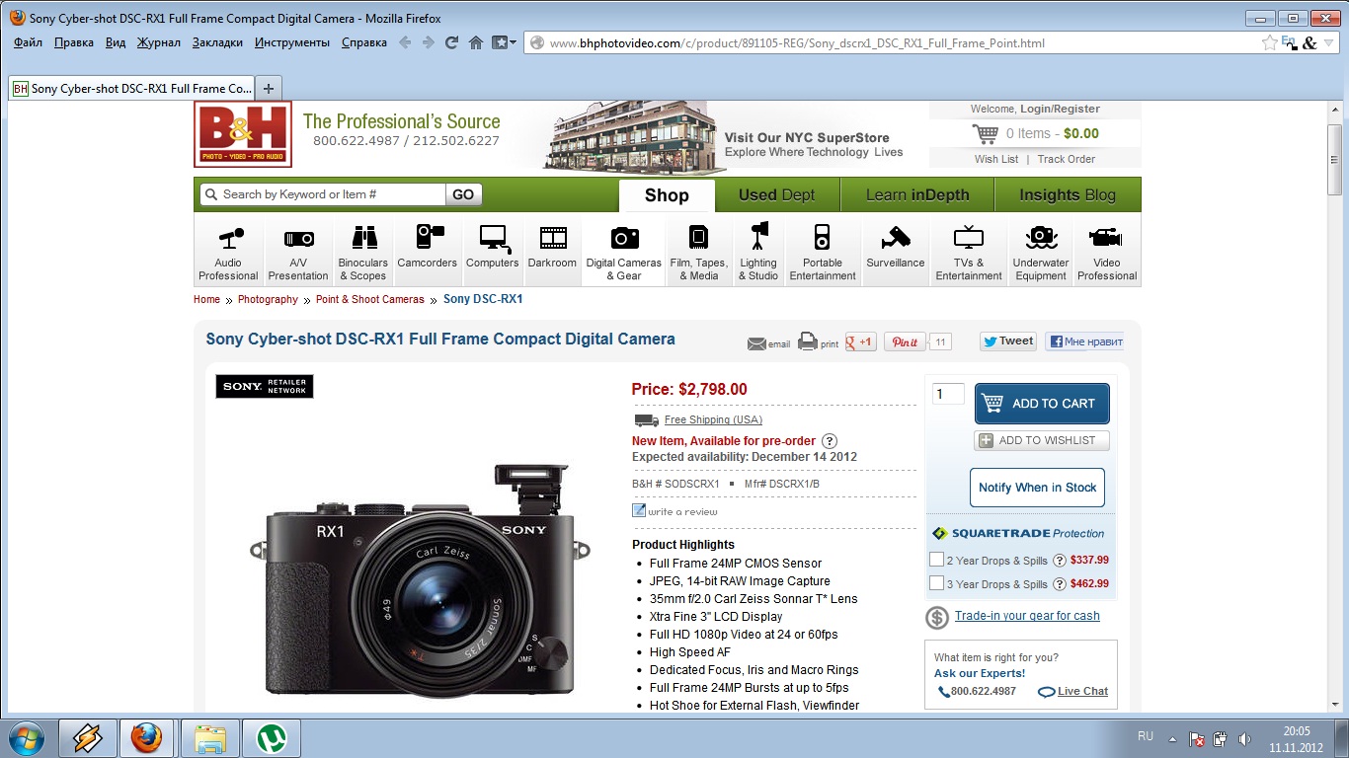Go to the Camcorders category

(x=428, y=253)
